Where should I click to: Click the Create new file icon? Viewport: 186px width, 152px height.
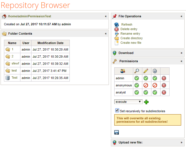click(x=117, y=43)
